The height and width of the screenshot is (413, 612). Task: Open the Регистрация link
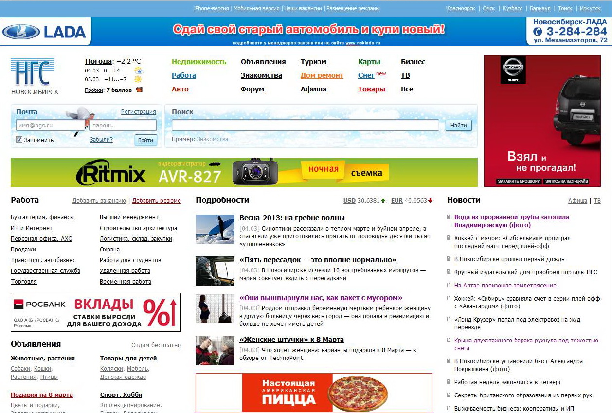pyautogui.click(x=138, y=112)
